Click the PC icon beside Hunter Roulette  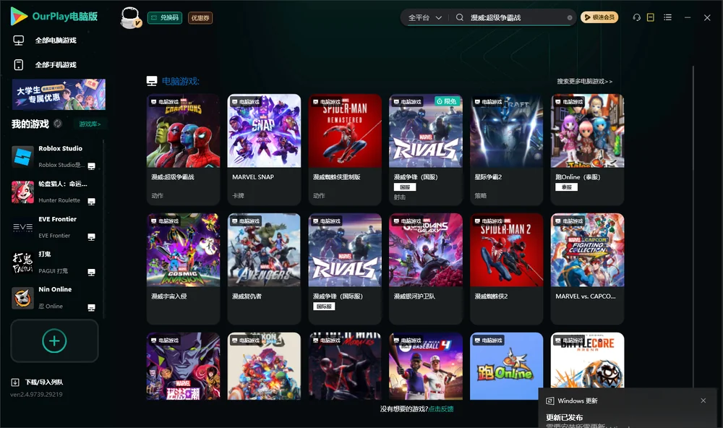click(x=91, y=202)
